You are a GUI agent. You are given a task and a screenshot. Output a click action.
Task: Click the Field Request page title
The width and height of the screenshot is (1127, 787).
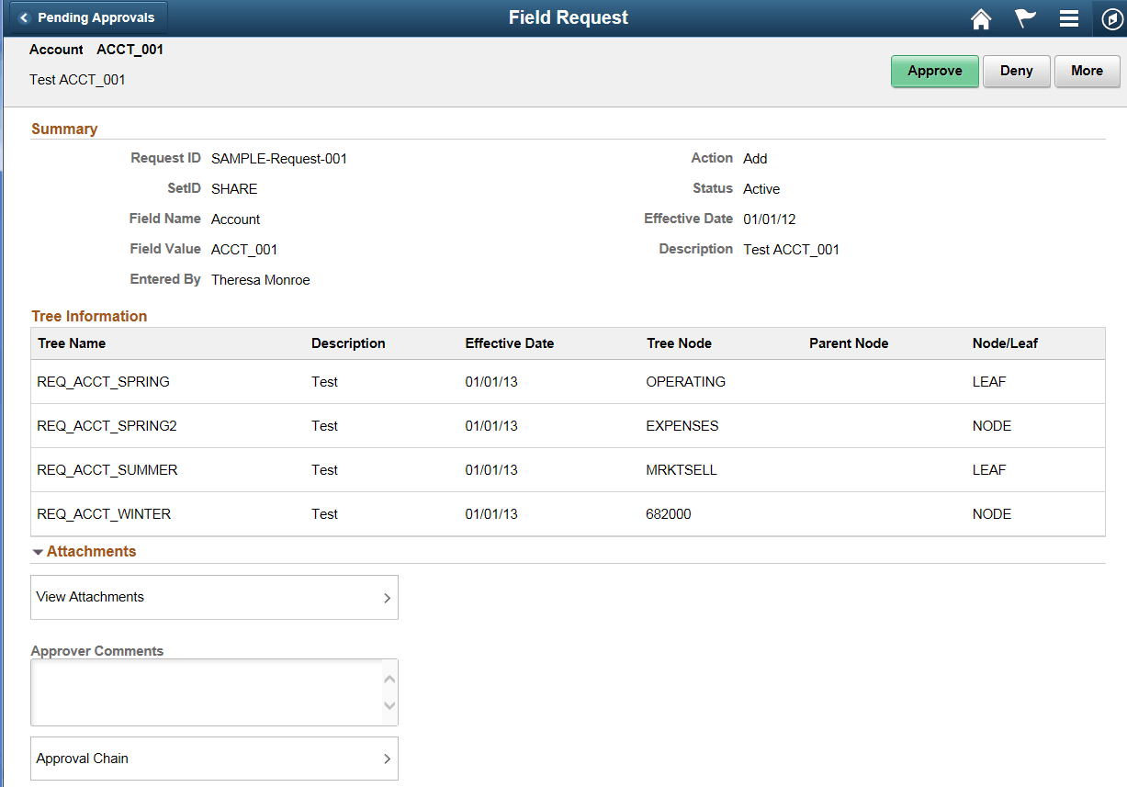pyautogui.click(x=569, y=17)
